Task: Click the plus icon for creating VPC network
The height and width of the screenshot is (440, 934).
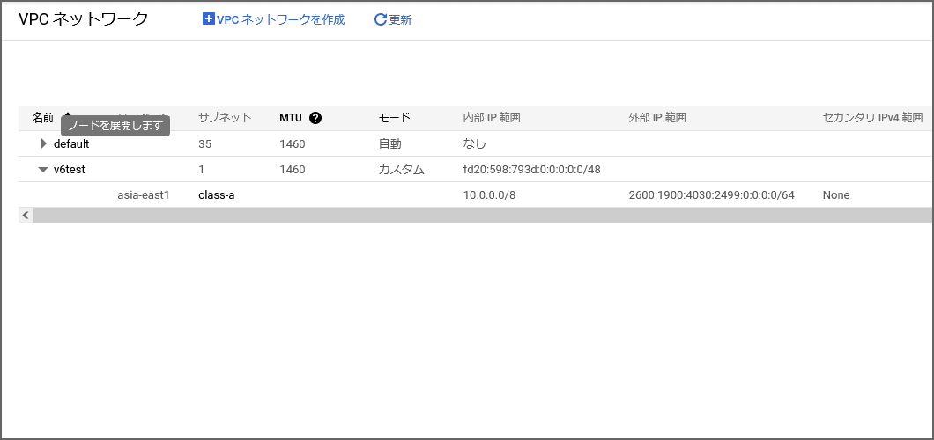Action: [208, 19]
